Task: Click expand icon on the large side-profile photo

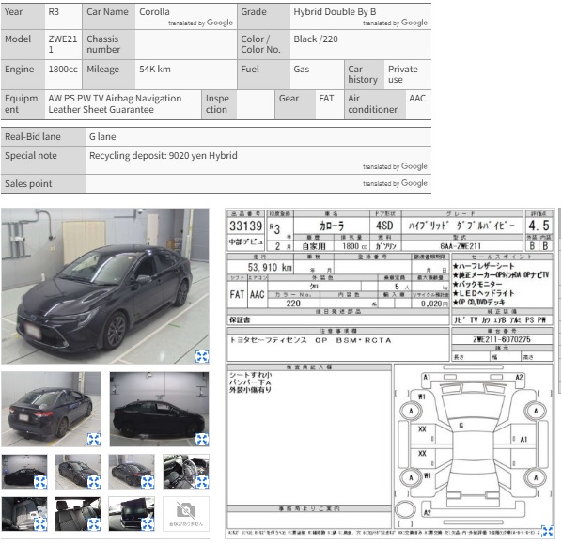Action: (x=202, y=440)
